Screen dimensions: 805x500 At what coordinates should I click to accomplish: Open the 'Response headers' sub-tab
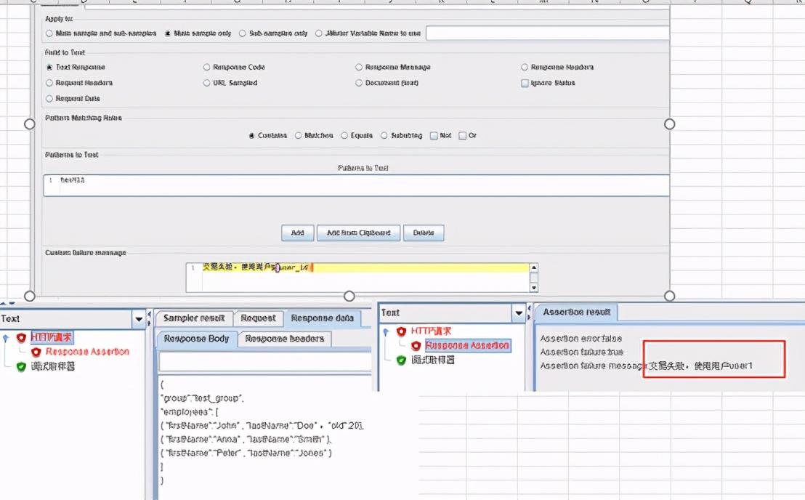[284, 339]
